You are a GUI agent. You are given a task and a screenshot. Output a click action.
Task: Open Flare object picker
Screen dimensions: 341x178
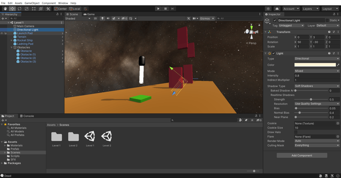[338, 136]
